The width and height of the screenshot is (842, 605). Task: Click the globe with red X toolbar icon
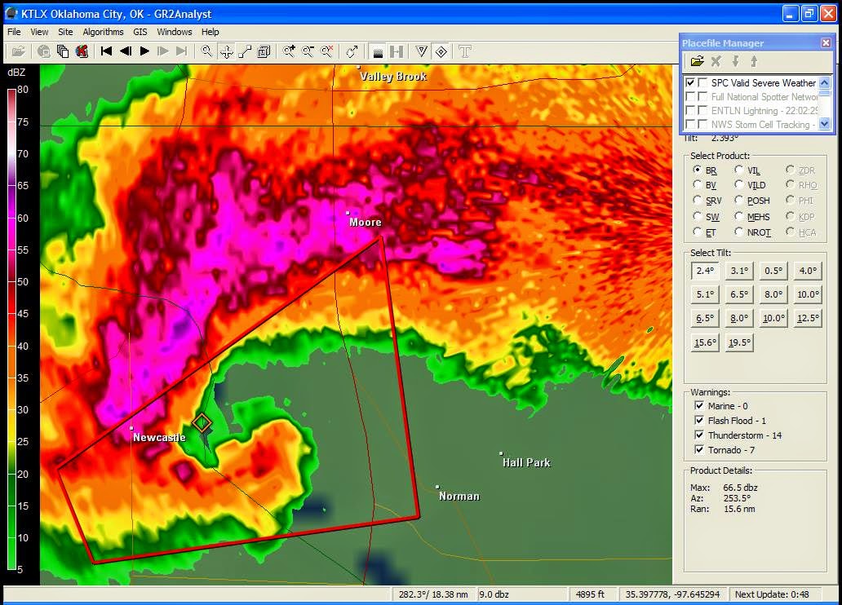82,51
